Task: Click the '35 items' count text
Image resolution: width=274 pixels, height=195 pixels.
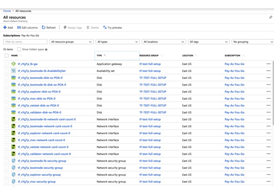Action: 8,49
